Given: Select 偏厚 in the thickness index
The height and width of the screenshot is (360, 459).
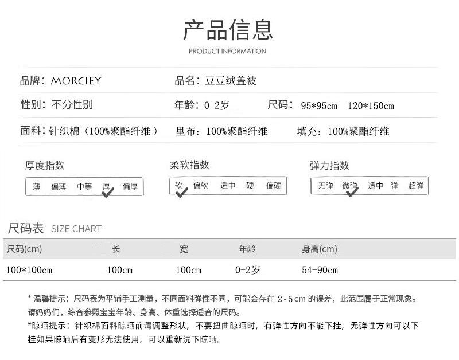Looking at the screenshot, I should pyautogui.click(x=130, y=186).
